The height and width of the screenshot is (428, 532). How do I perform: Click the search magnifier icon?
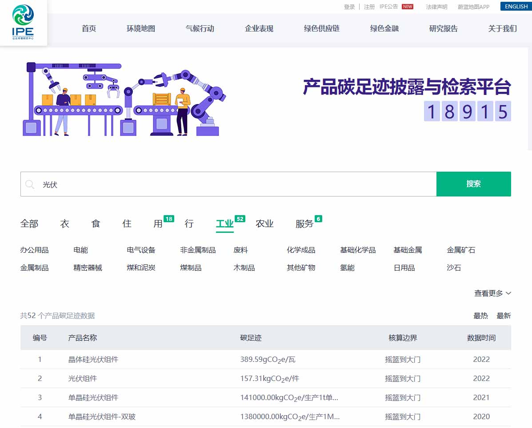click(30, 185)
